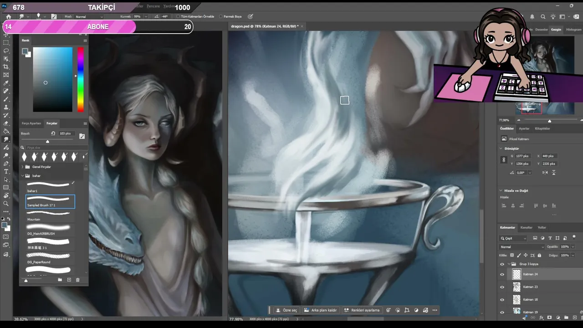583x328 pixels.
Task: Select the Pen tool
Action: (x=6, y=164)
